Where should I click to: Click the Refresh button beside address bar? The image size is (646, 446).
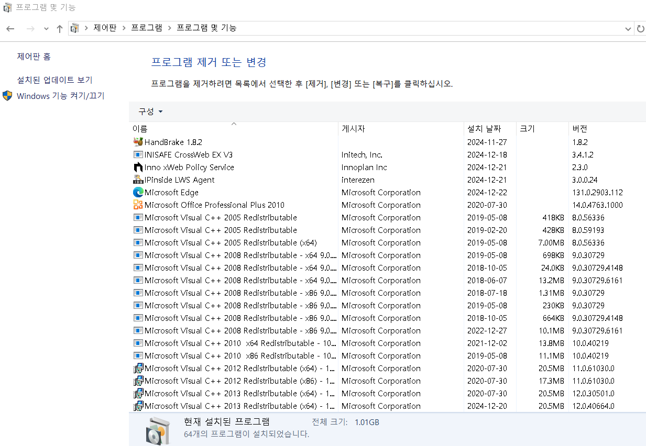pos(640,29)
